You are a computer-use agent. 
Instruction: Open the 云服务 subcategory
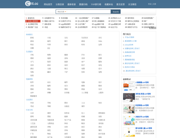(101, 92)
